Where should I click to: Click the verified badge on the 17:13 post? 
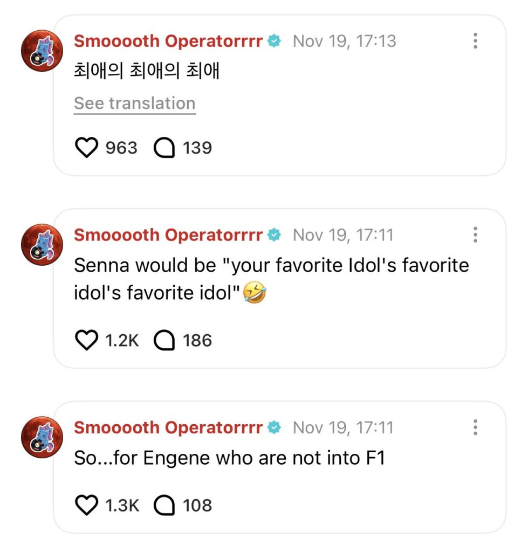click(275, 41)
